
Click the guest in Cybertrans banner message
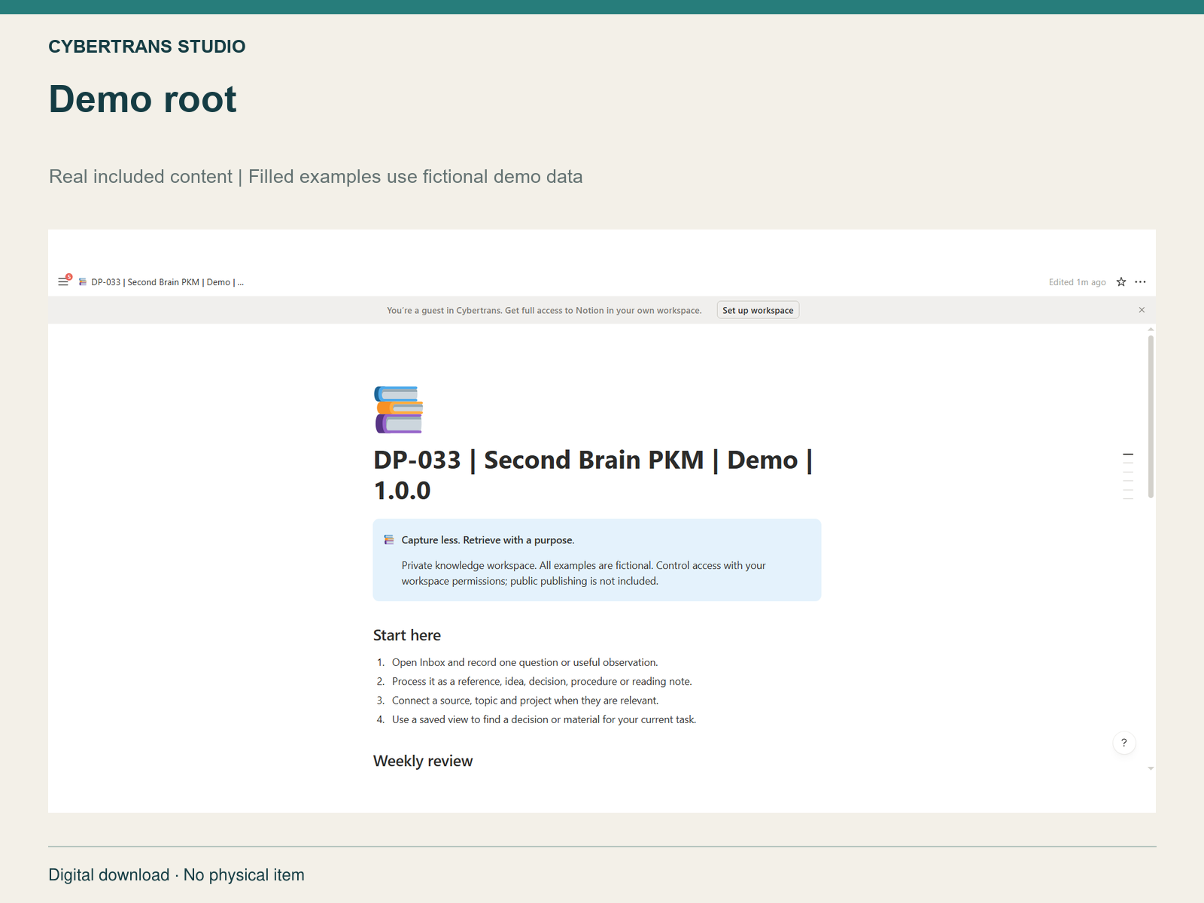tap(544, 310)
